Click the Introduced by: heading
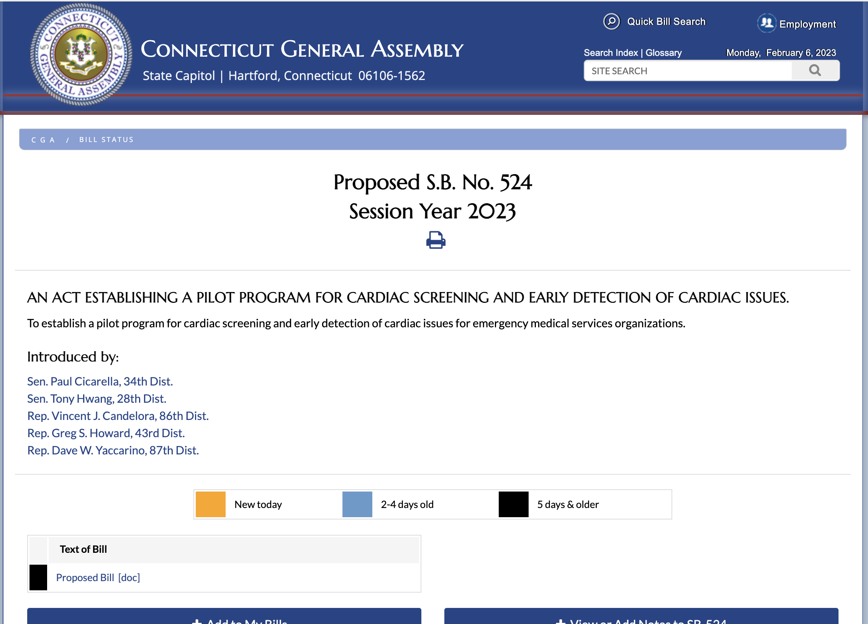This screenshot has width=868, height=624. click(73, 357)
